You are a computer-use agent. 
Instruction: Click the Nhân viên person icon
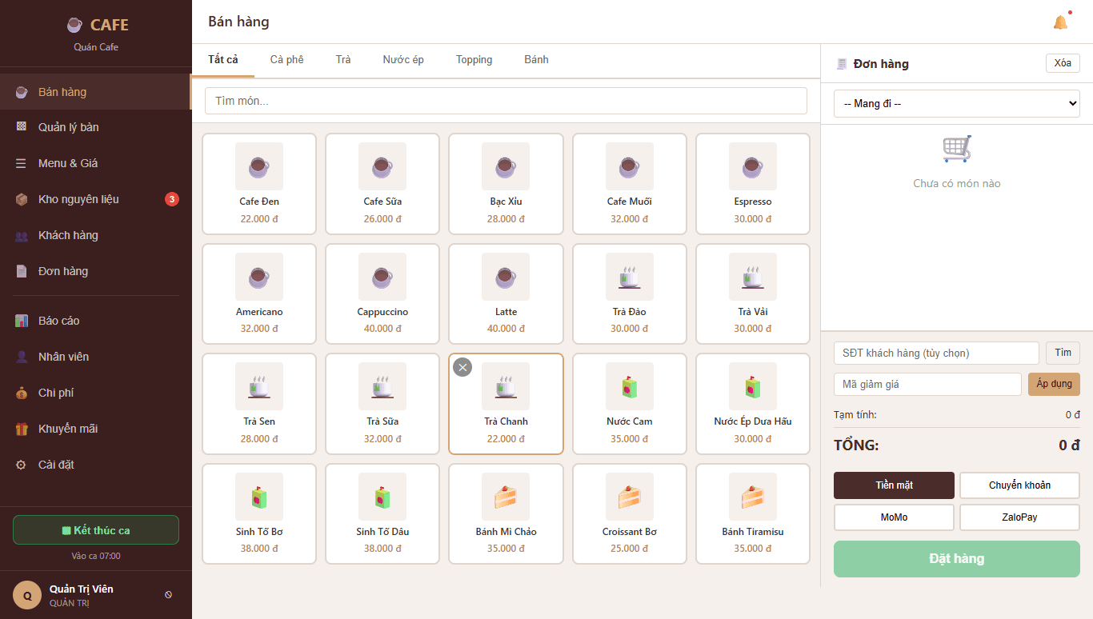click(x=22, y=357)
